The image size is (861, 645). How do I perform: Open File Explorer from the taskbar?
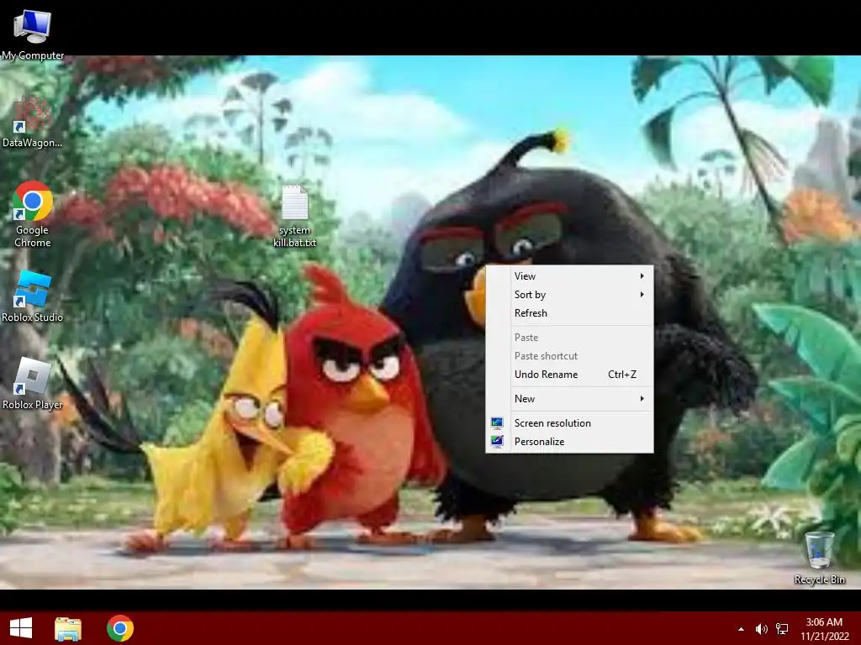point(68,628)
